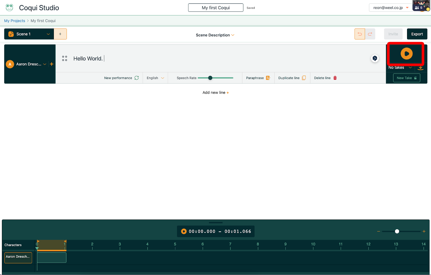Viewport: 431px width, 275px height.
Task: Click the Paraphrase button
Action: point(258,78)
